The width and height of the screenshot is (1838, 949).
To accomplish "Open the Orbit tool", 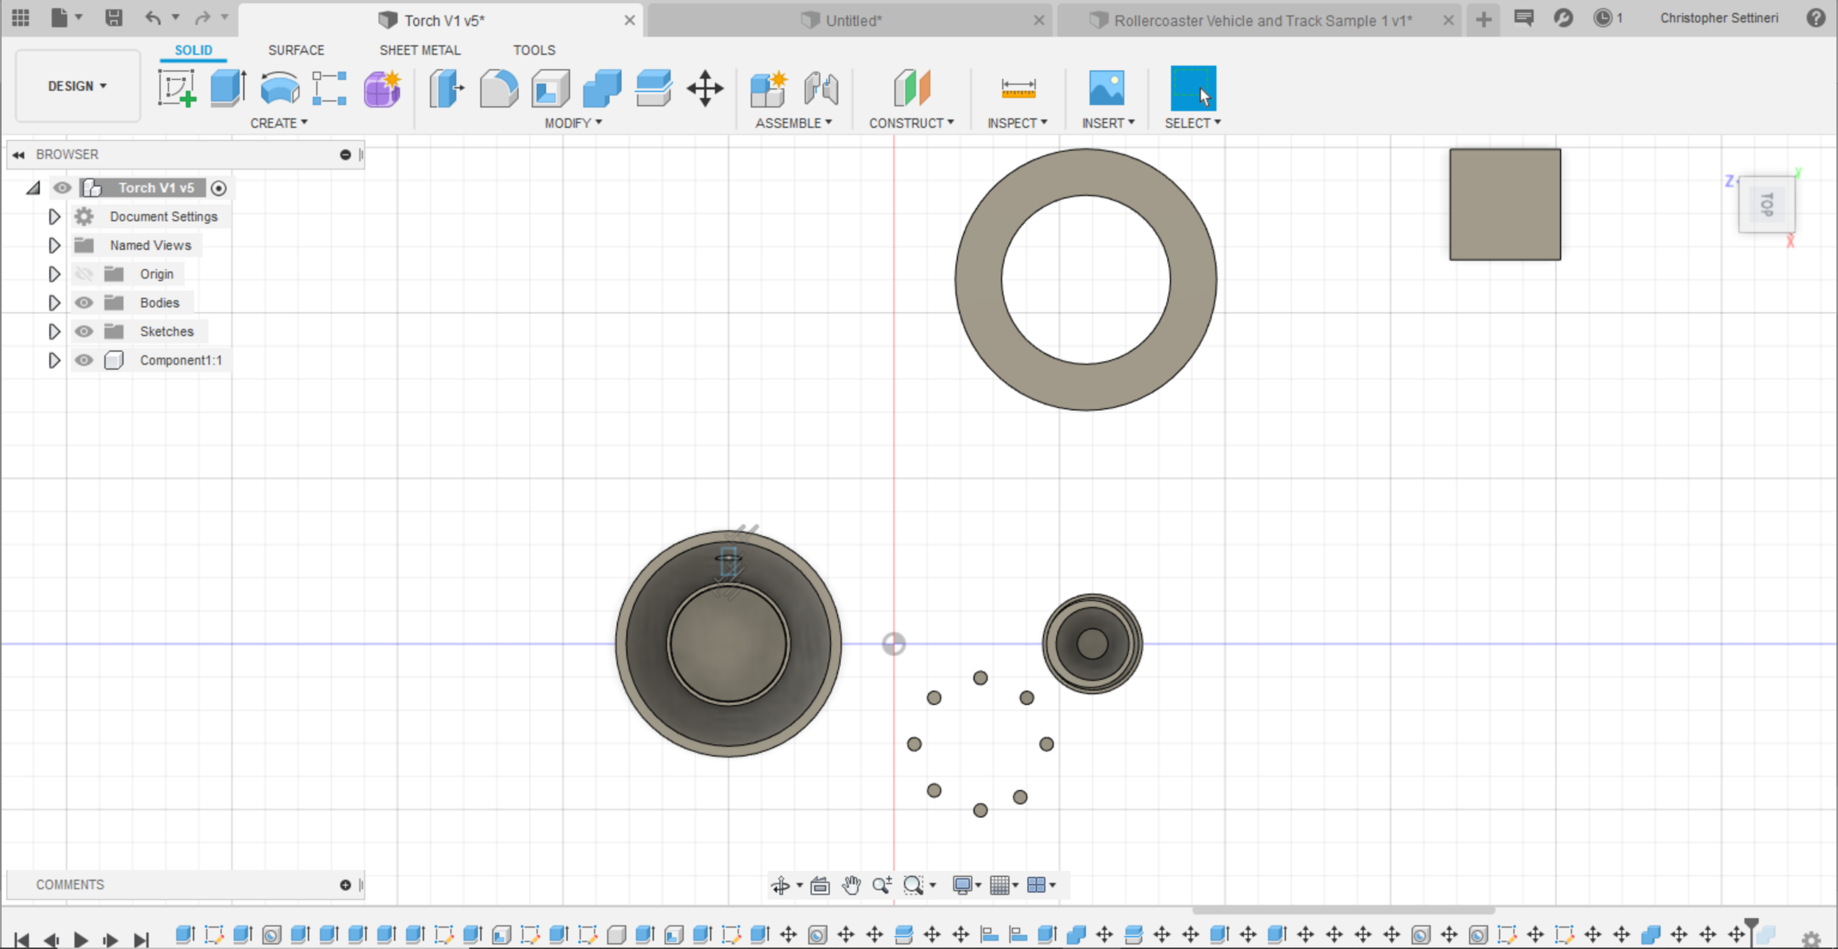I will click(780, 885).
